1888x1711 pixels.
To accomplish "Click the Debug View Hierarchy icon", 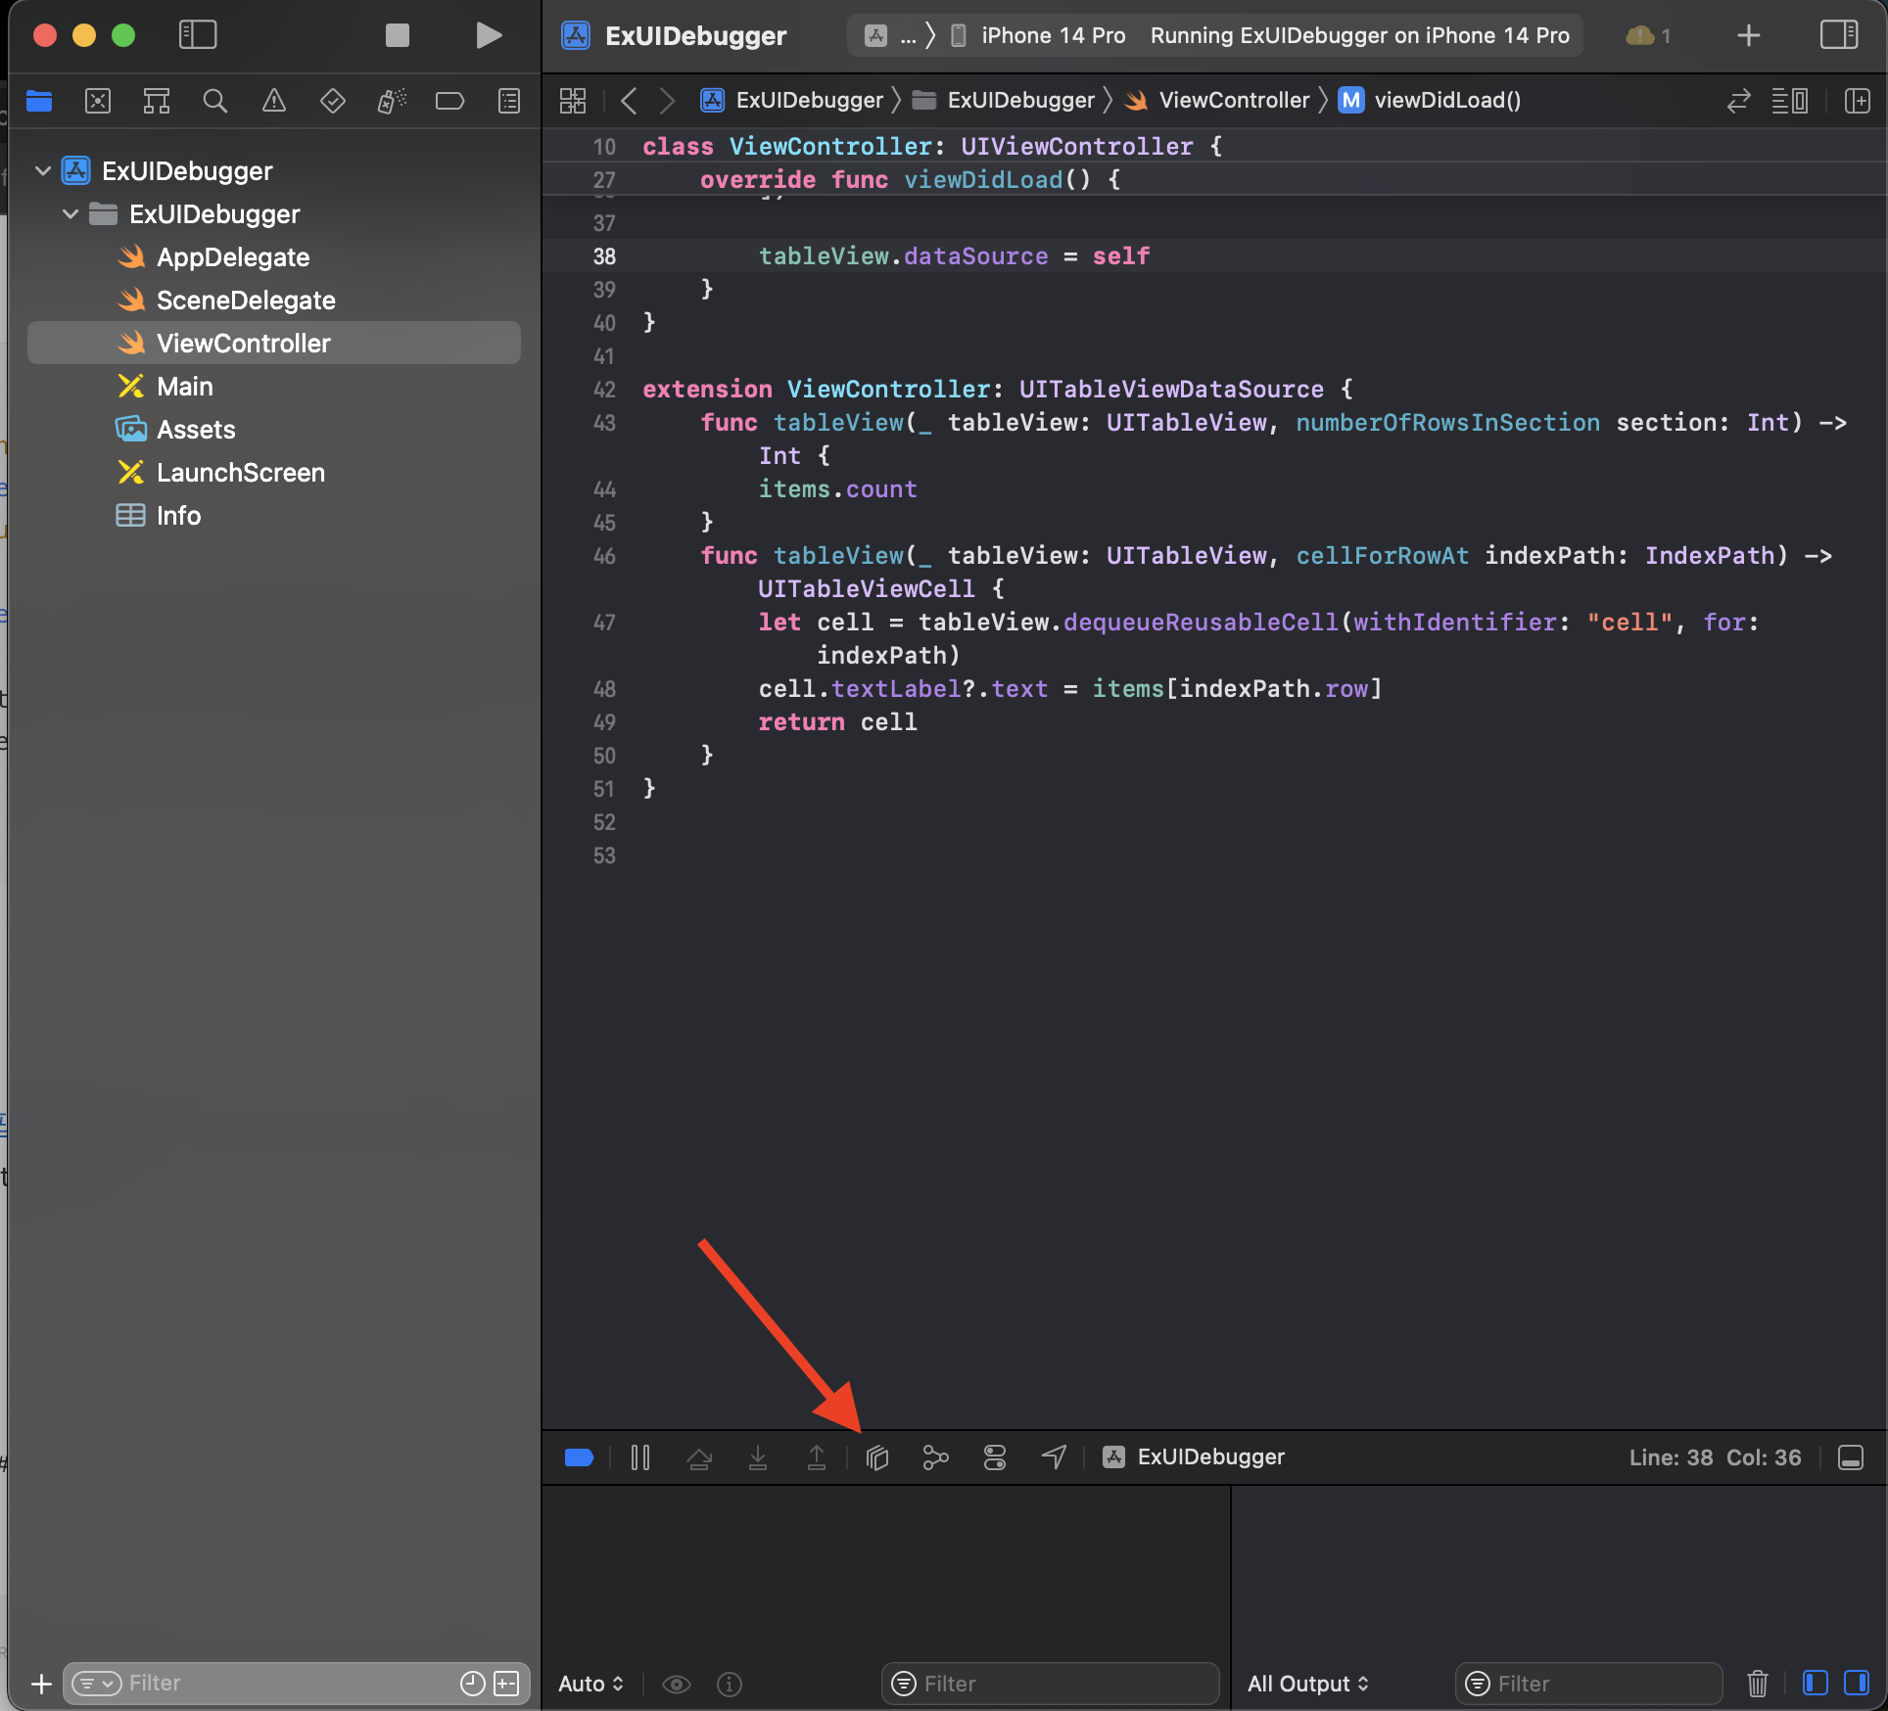I will pyautogui.click(x=877, y=1457).
